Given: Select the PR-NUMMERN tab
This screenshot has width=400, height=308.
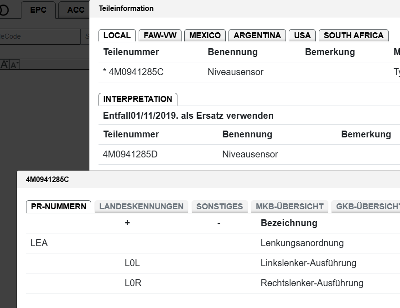Looking at the screenshot, I should pyautogui.click(x=59, y=207).
